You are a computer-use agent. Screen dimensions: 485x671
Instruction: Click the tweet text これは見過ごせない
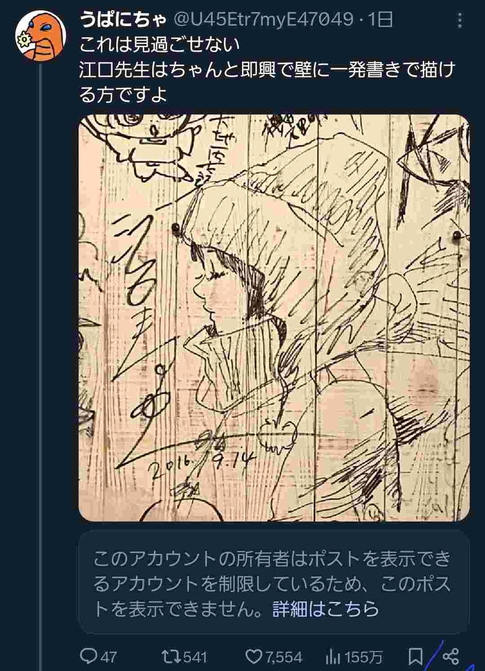pos(160,44)
